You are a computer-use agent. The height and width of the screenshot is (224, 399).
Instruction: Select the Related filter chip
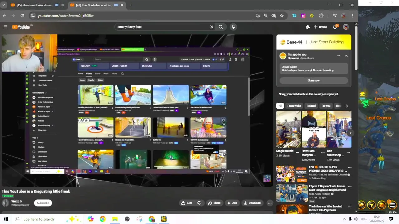311,106
